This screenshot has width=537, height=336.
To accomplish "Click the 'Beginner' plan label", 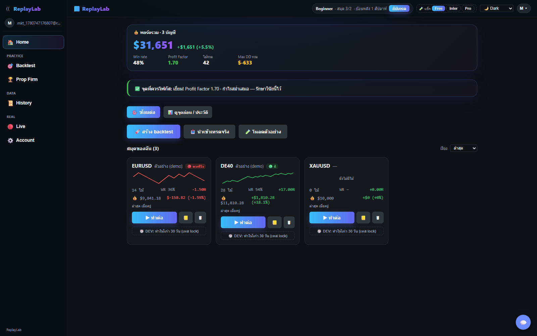I will click(324, 9).
